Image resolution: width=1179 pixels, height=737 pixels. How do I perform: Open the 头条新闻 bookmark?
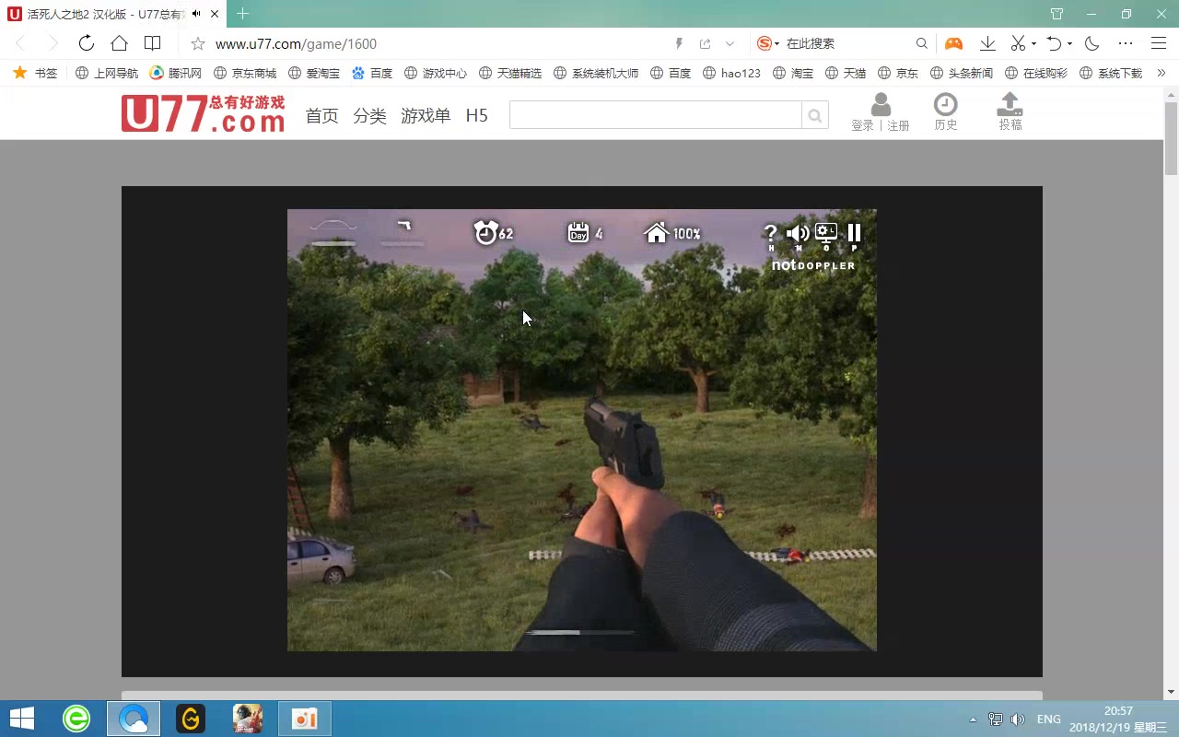(962, 73)
